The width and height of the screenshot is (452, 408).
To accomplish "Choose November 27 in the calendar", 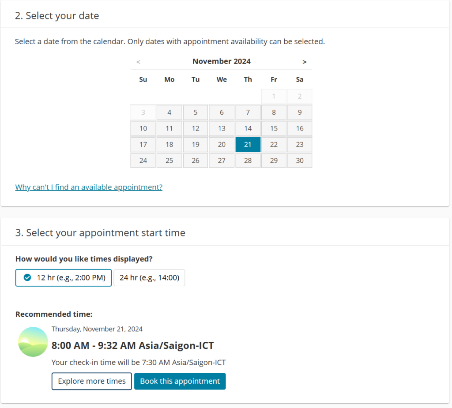I will pyautogui.click(x=222, y=161).
